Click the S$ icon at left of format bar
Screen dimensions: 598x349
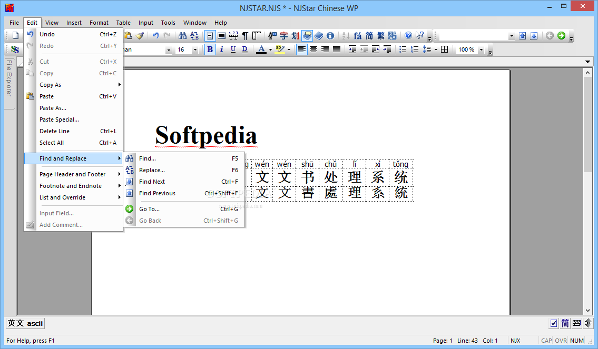[x=15, y=49]
